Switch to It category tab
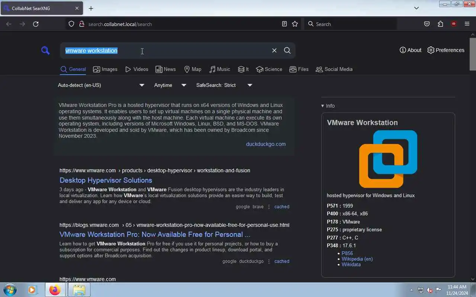Screen dimensions: 476x297 click(x=243, y=69)
